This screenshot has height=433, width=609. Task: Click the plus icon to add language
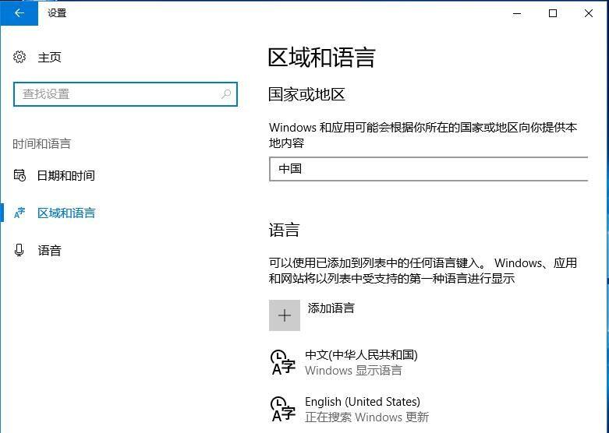pyautogui.click(x=285, y=315)
